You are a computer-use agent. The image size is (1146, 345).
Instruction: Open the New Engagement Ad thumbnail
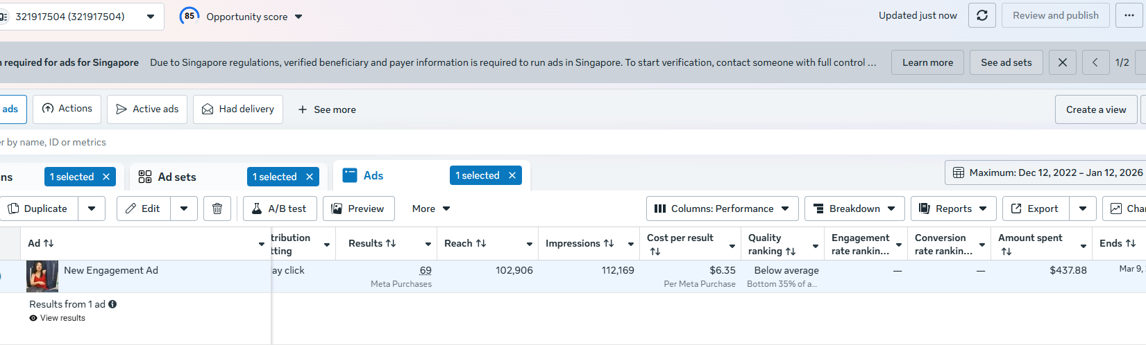click(42, 276)
